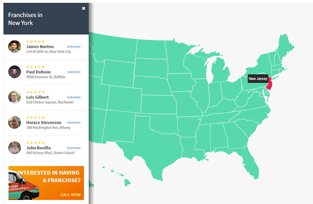Click the Call Now franchise banner
Viewport: 313px width, 204px height.
46,183
